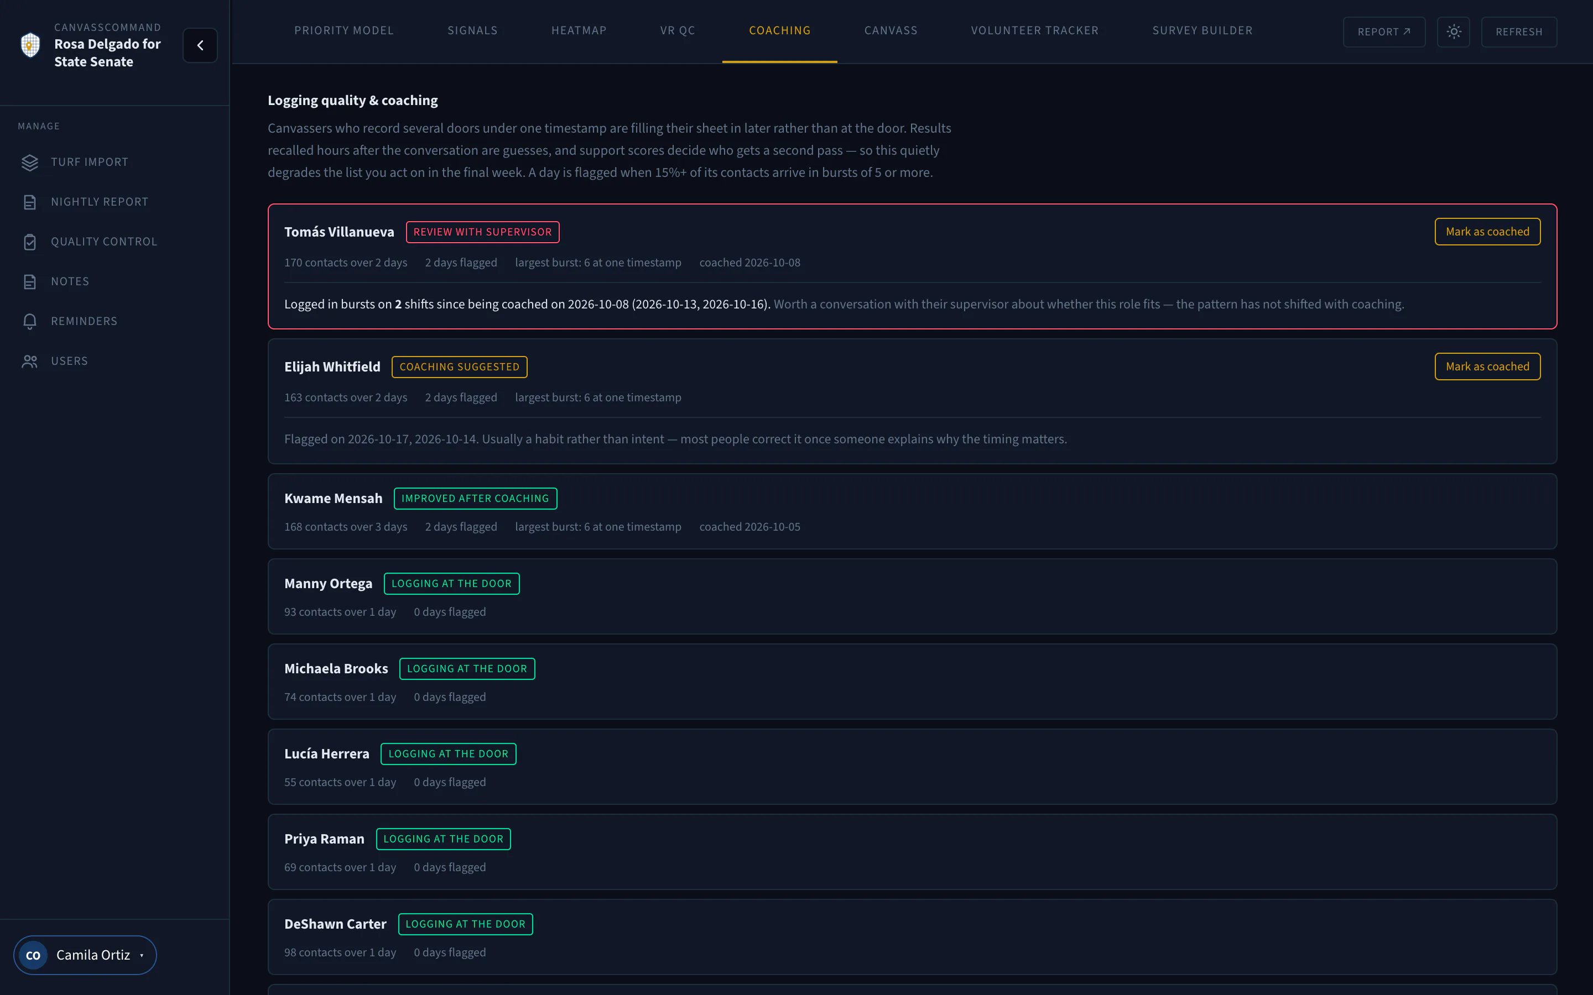Click 'coached 2026-10-05' on Kwame's card
Image resolution: width=1593 pixels, height=995 pixels.
pyautogui.click(x=750, y=526)
